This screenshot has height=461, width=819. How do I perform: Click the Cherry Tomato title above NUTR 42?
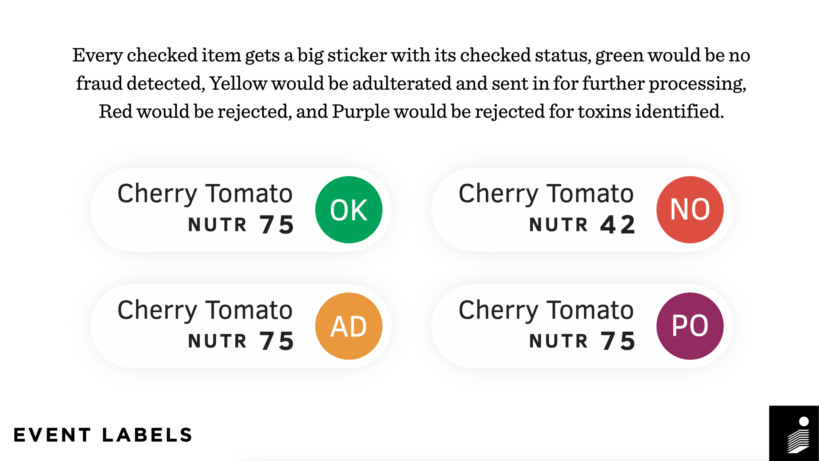point(546,194)
